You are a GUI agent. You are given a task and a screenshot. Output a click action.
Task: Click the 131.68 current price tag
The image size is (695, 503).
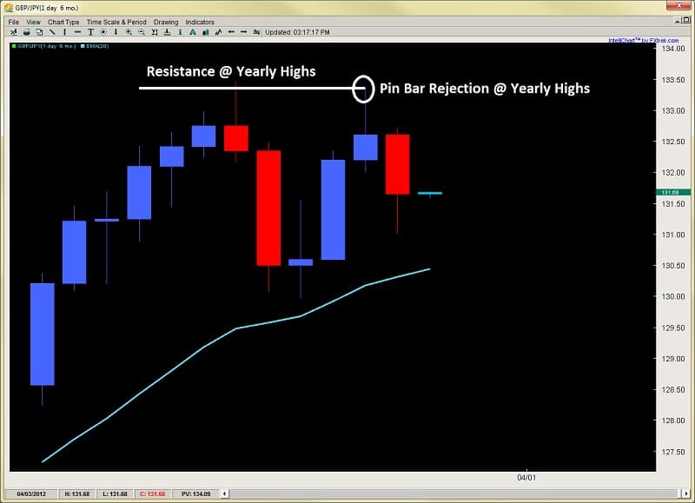(x=672, y=192)
